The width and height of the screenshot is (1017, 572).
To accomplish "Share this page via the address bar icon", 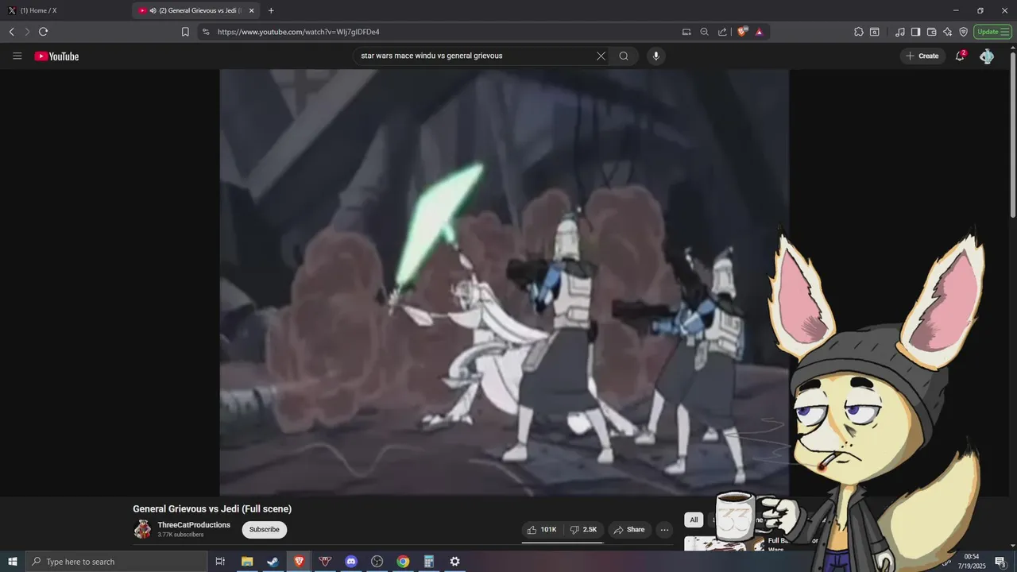I will click(722, 32).
